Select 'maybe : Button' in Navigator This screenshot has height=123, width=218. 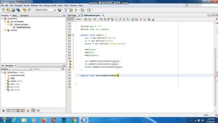point(16,81)
